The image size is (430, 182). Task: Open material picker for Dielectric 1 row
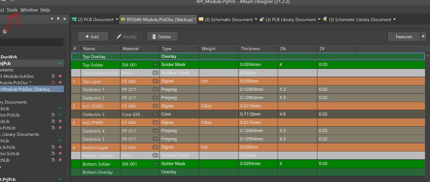155,89
